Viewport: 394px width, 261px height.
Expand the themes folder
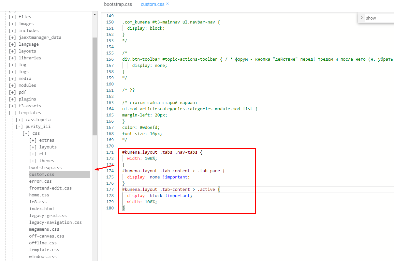[33, 161]
